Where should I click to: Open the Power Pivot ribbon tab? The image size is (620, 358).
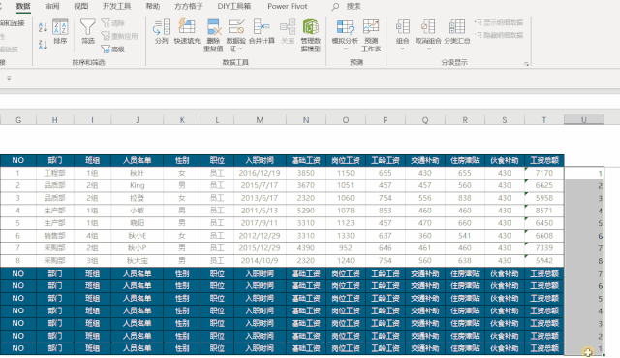288,7
